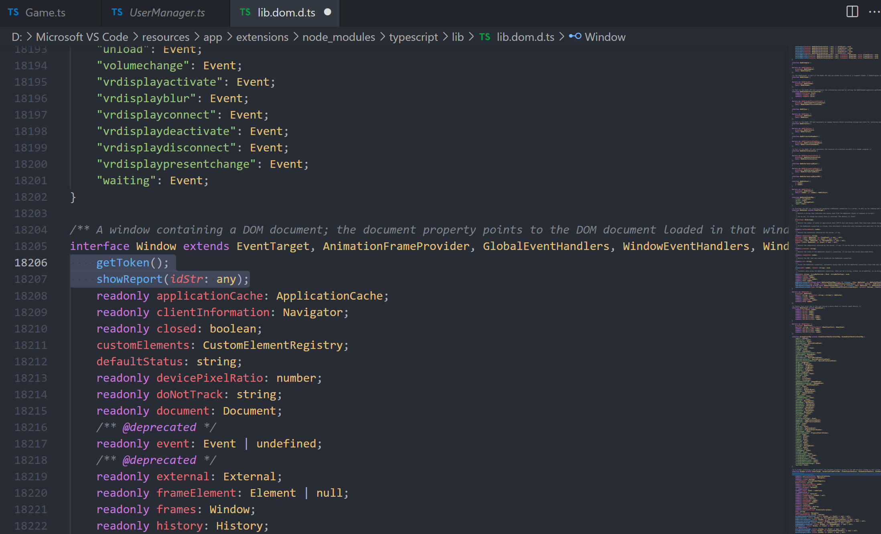This screenshot has height=534, width=881.
Task: Click WindowEventHandlers in extends list
Action: pyautogui.click(x=686, y=246)
